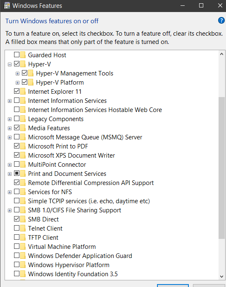
Task: Enable the Services for NFS checkbox
Action: tap(17, 192)
